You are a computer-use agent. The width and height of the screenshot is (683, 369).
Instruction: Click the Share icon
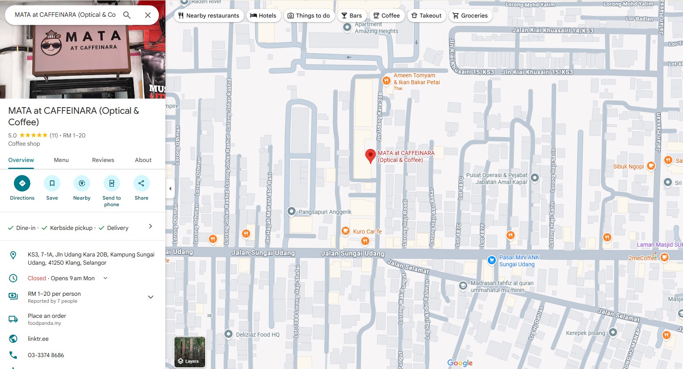tap(141, 183)
